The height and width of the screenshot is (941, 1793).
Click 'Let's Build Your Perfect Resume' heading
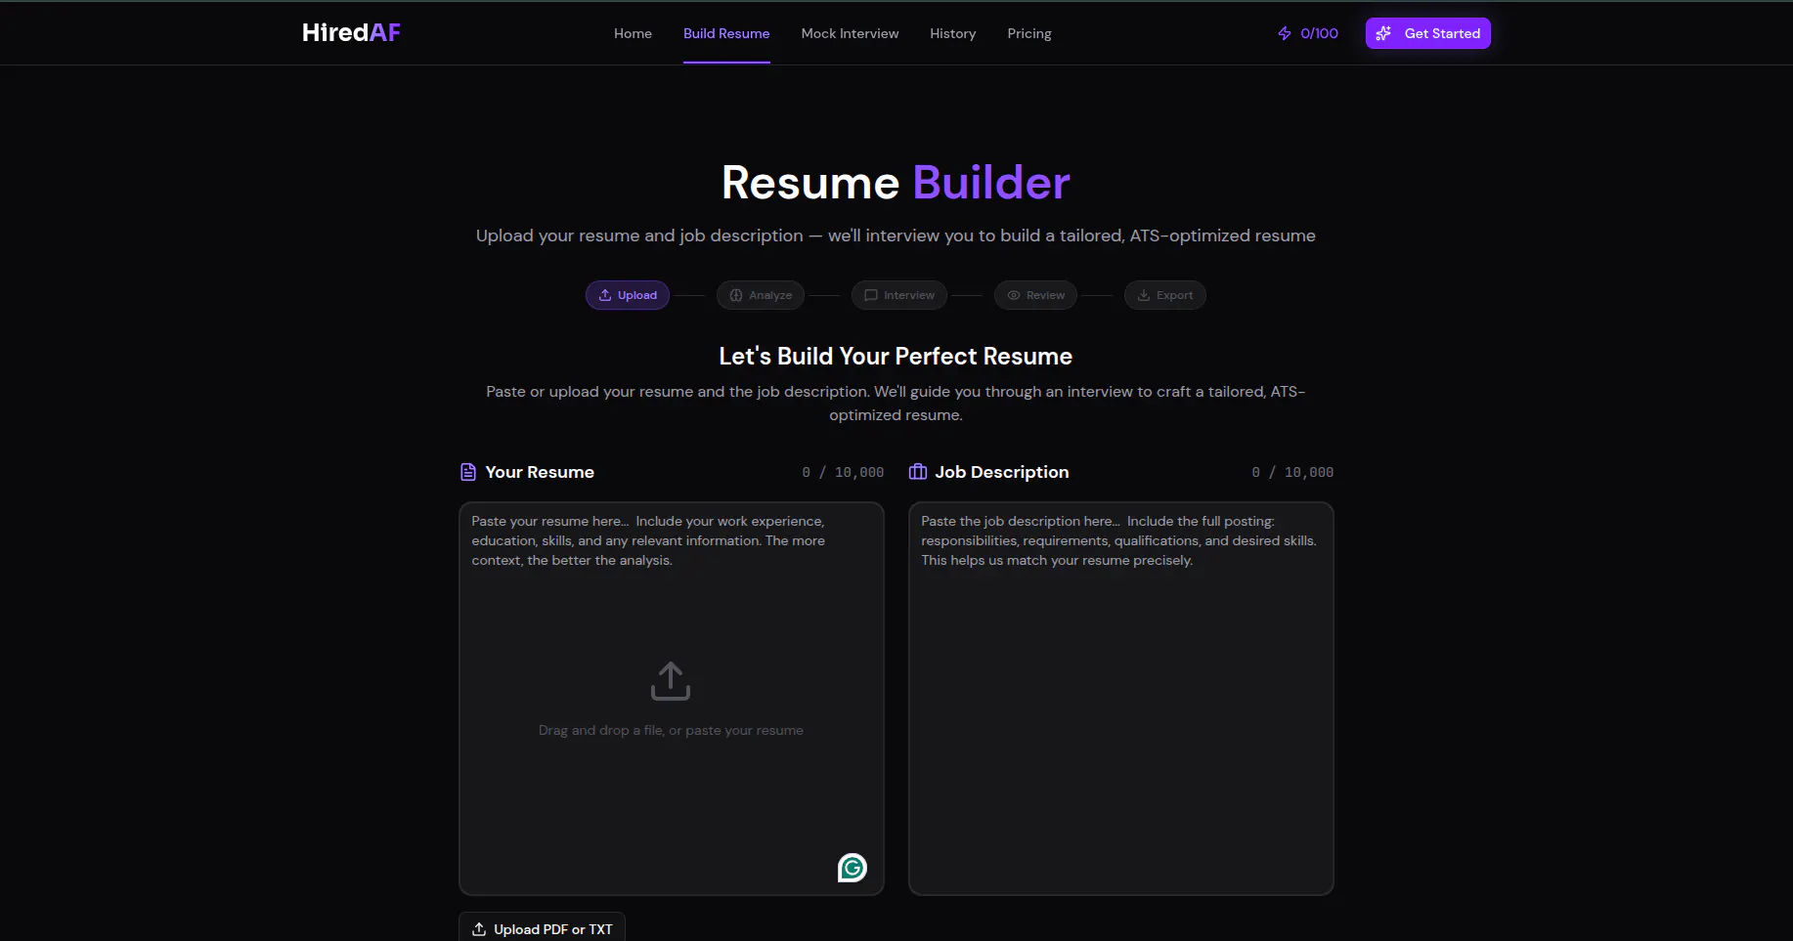pos(896,357)
